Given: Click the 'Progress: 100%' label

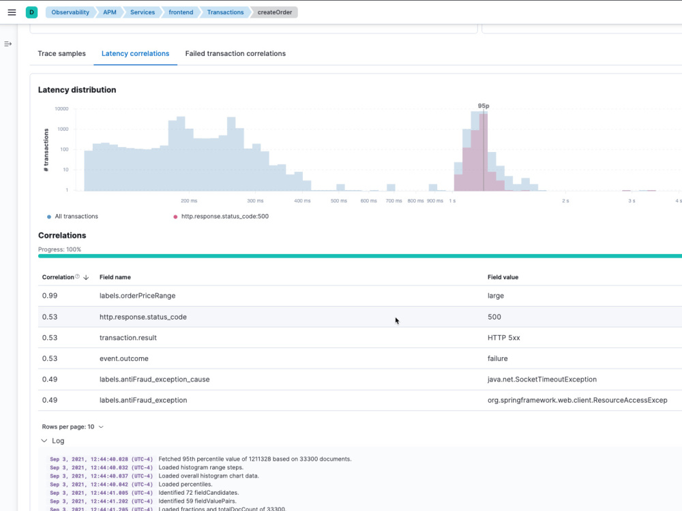Looking at the screenshot, I should pyautogui.click(x=59, y=249).
